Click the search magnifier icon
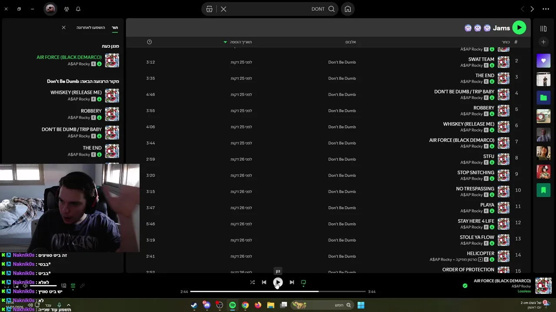The width and height of the screenshot is (556, 312). point(331,9)
